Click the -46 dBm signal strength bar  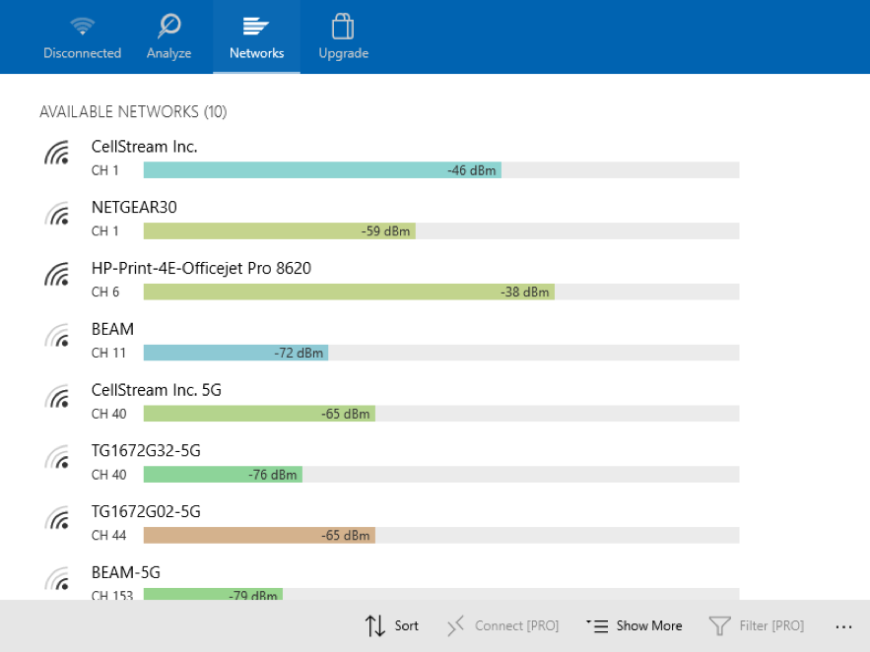pyautogui.click(x=322, y=170)
